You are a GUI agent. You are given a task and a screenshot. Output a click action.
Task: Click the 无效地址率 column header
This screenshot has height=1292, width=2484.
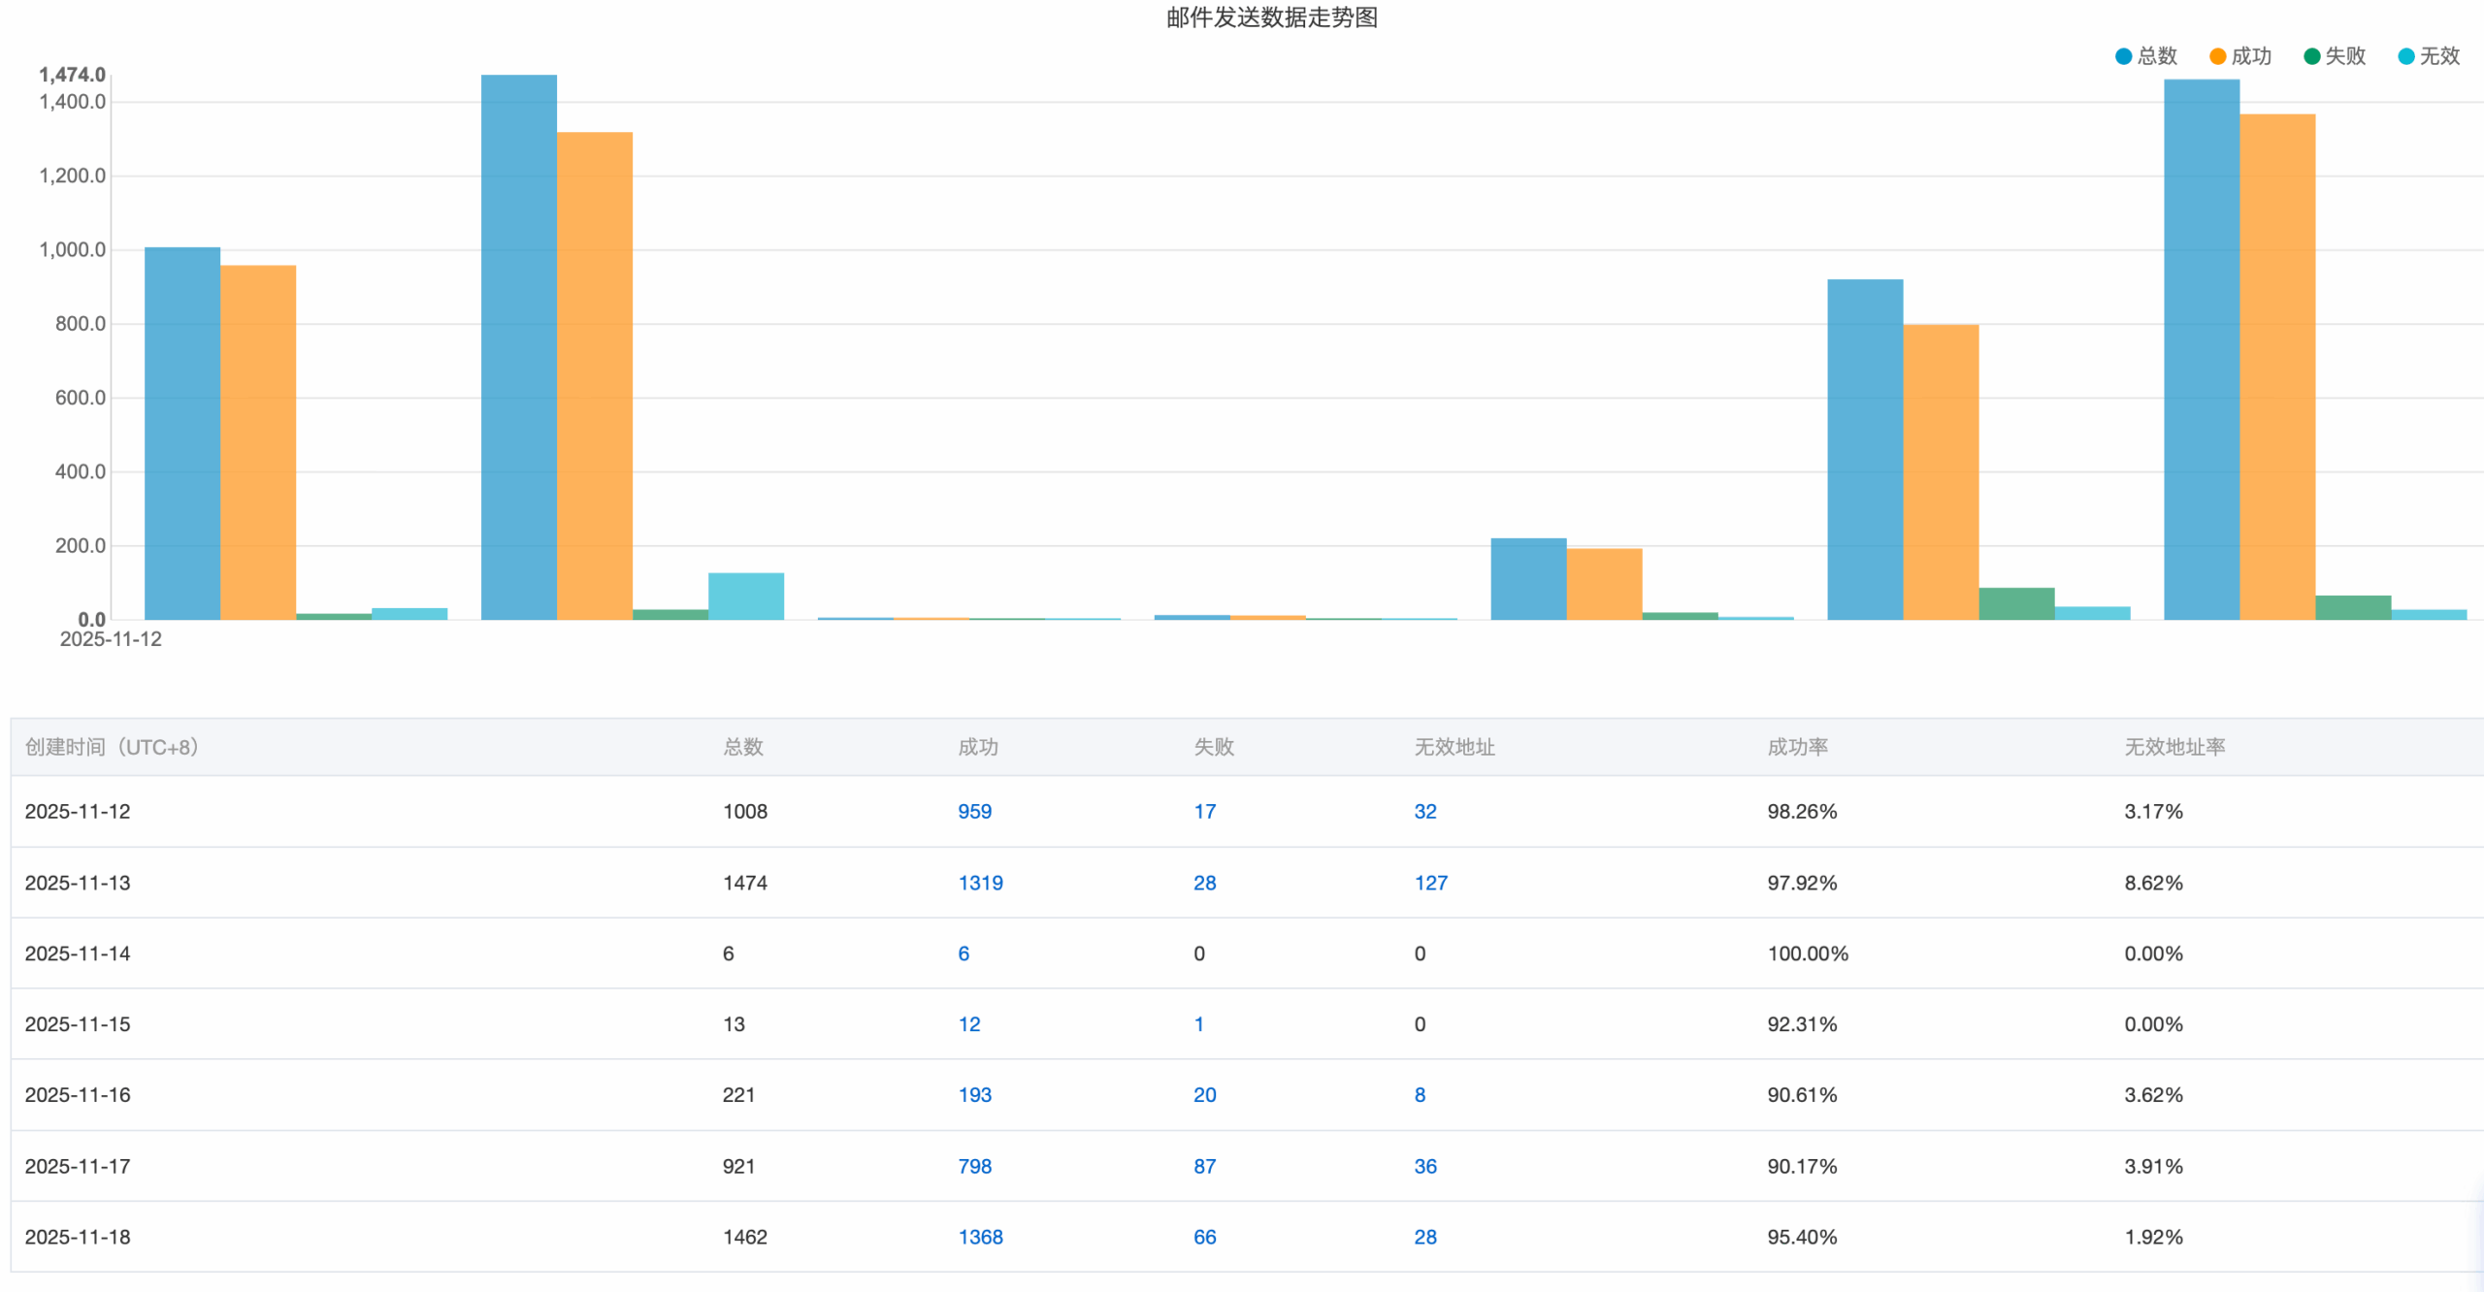2174,747
